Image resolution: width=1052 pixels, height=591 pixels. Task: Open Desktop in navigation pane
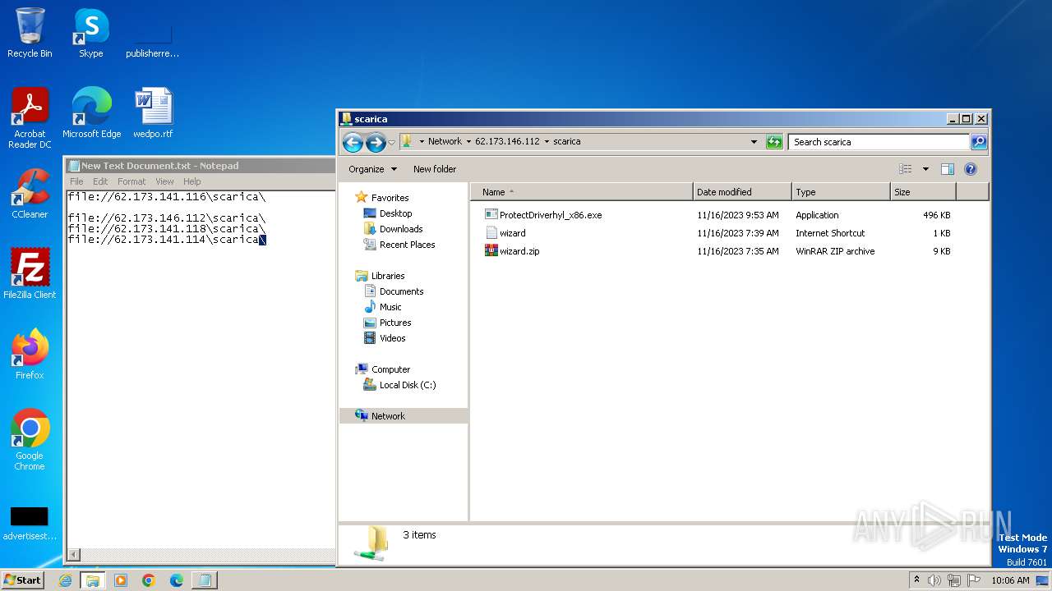pos(388,213)
